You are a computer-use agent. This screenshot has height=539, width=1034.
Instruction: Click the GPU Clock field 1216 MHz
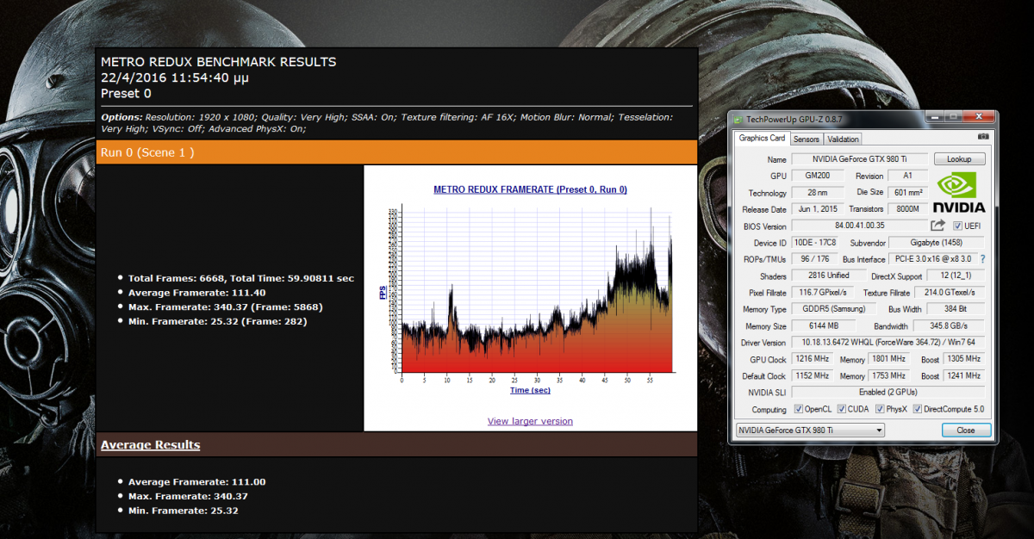click(813, 359)
